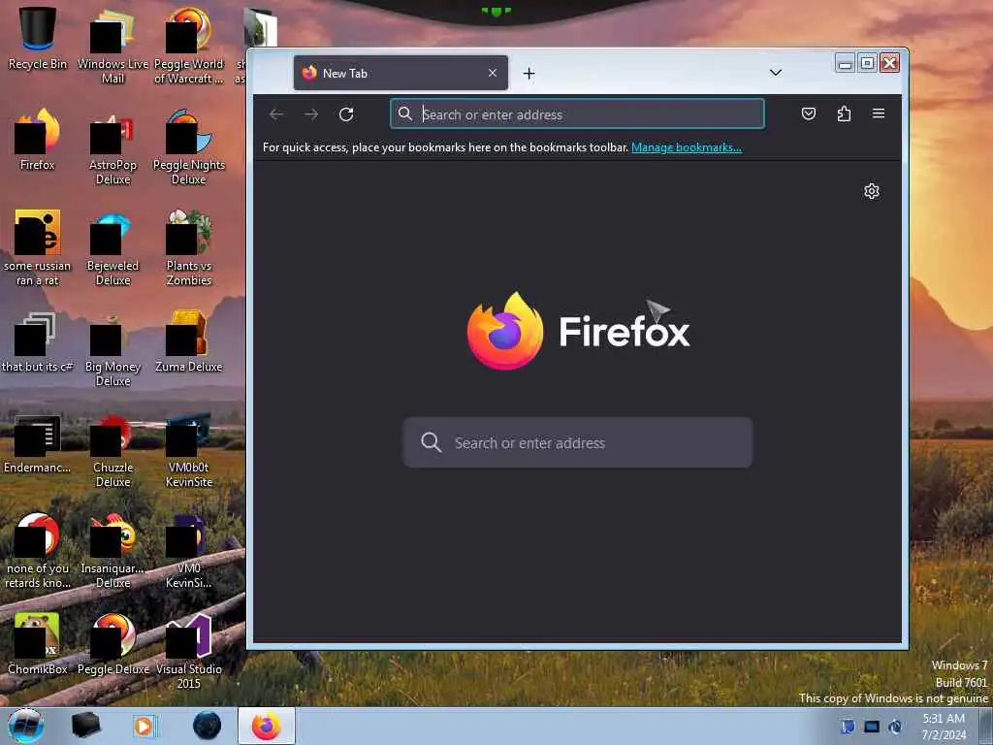This screenshot has width=993, height=745.
Task: Select Zuma Deluxe desktop icon
Action: pos(189,341)
